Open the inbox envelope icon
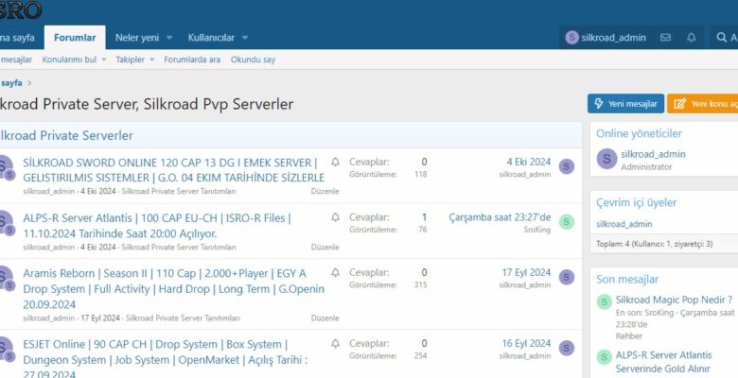The height and width of the screenshot is (378, 738). point(665,38)
